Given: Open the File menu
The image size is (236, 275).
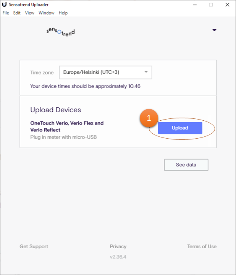Looking at the screenshot, I should pyautogui.click(x=6, y=13).
